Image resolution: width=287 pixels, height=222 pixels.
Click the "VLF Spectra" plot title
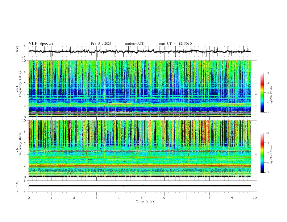(41, 44)
